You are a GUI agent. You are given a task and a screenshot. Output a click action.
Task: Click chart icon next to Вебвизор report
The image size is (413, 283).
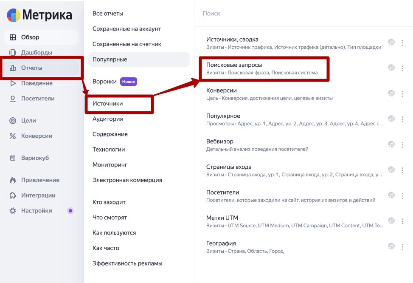point(391,144)
